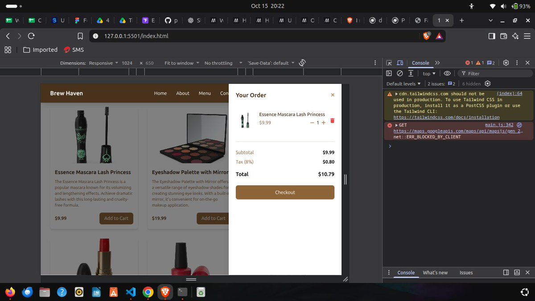Click the console scroll-lock arrows icon
This screenshot has height=301, width=535.
(411, 74)
